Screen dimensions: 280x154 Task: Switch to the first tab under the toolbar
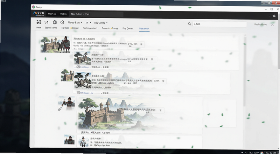point(39,28)
